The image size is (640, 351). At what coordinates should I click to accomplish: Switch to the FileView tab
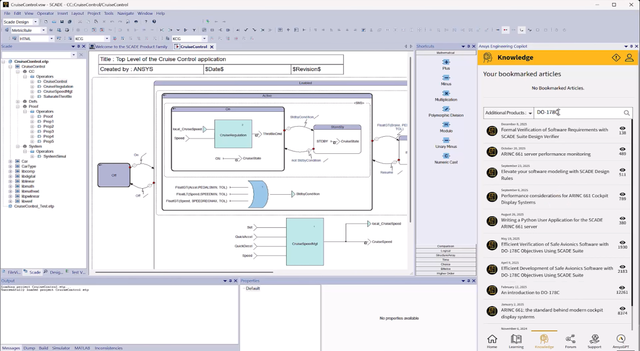(11, 272)
